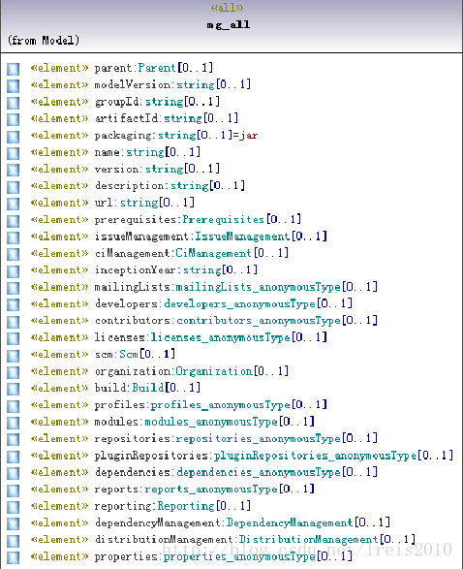The image size is (463, 569).
Task: Select the groupId:string attribute text
Action: [x=157, y=102]
